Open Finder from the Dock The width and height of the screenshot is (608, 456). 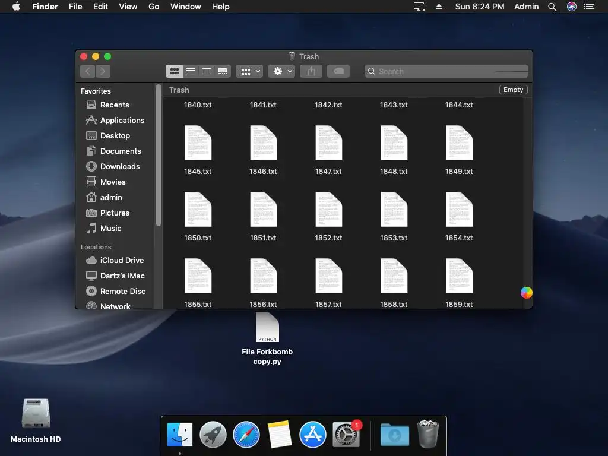pyautogui.click(x=179, y=434)
